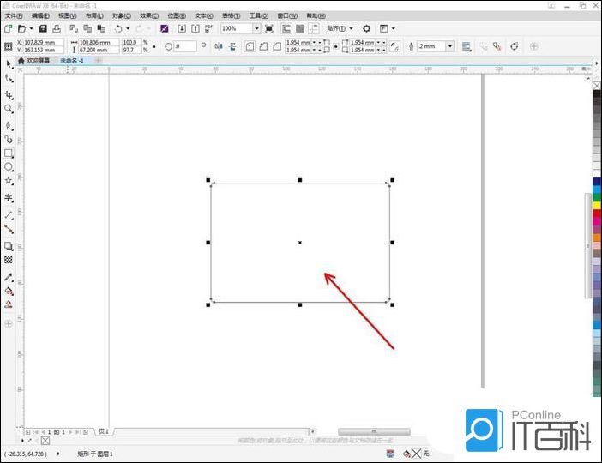Expand the Open file dropdown arrow
The image size is (602, 463).
coord(32,28)
